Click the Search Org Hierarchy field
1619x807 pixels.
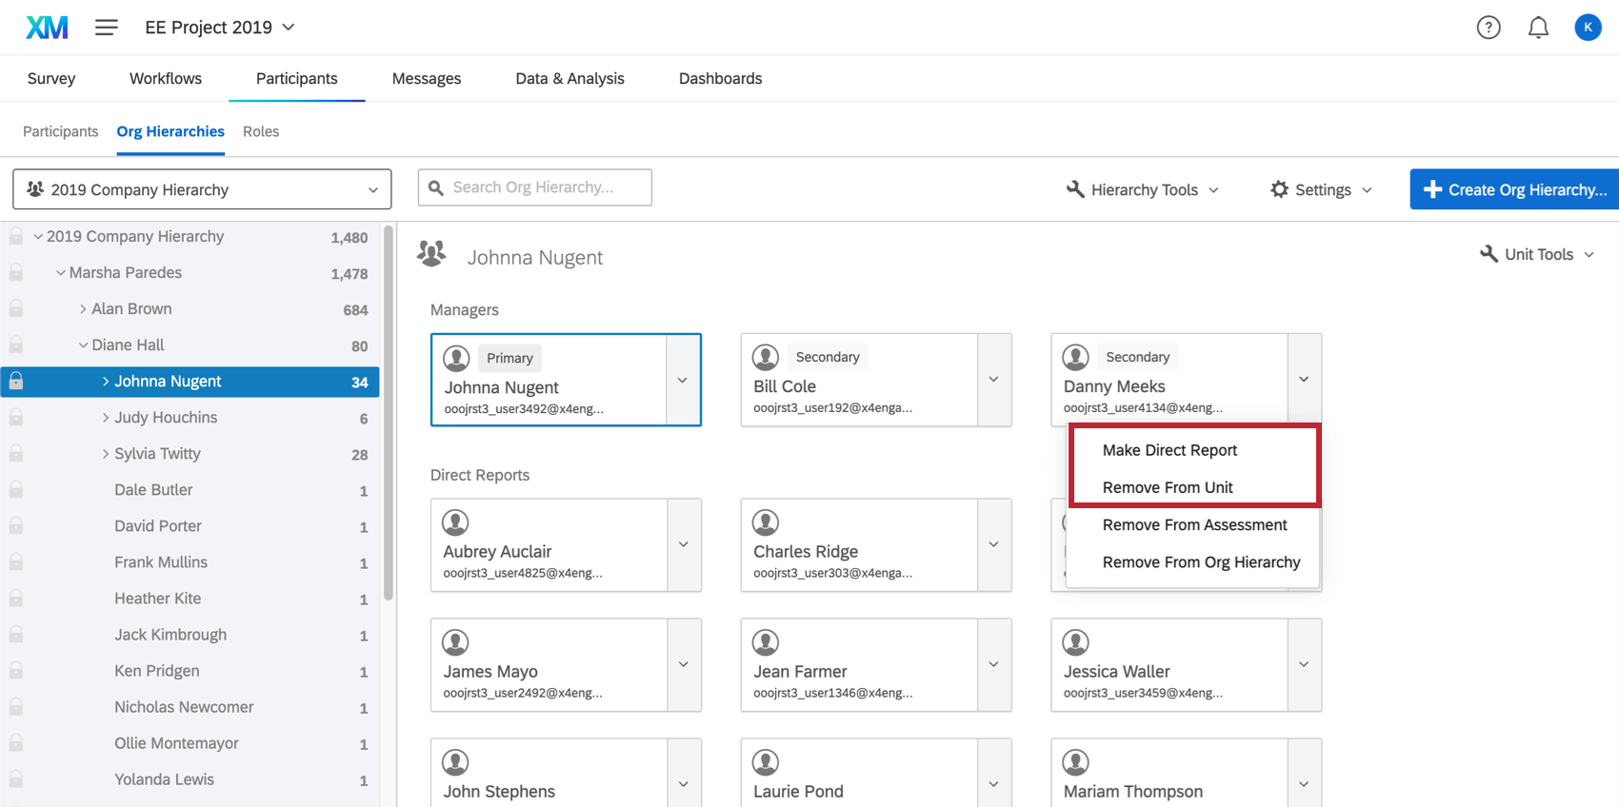[x=535, y=187]
